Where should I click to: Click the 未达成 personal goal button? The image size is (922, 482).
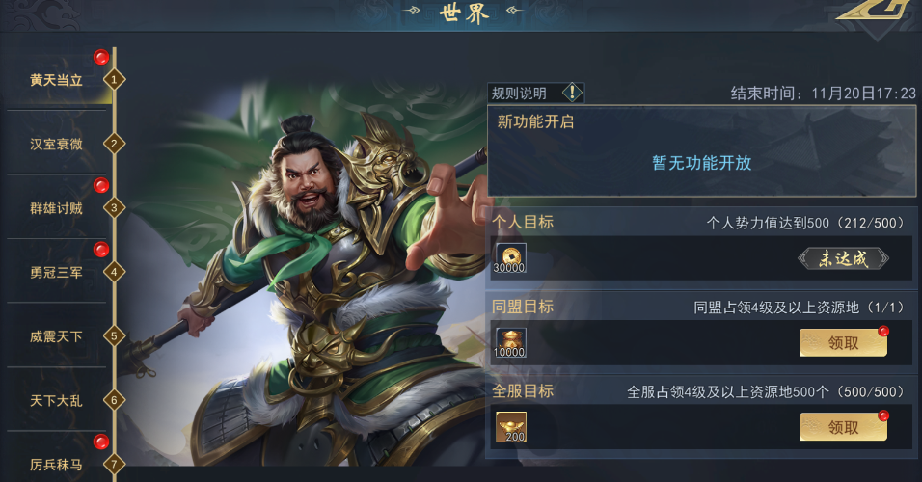click(843, 258)
